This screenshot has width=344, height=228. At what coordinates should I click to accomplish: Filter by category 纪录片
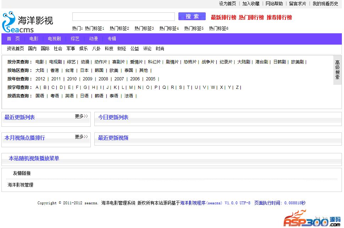point(226,62)
